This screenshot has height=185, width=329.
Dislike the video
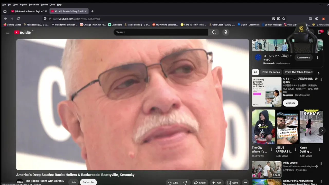tap(185, 183)
